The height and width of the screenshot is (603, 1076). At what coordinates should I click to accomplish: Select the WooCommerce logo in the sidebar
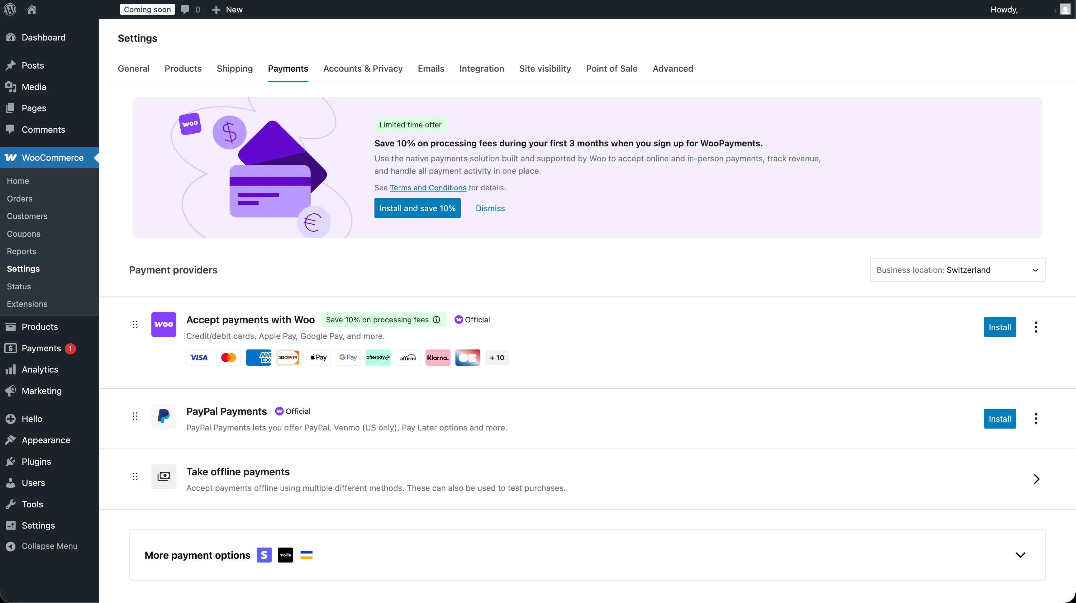pos(11,157)
